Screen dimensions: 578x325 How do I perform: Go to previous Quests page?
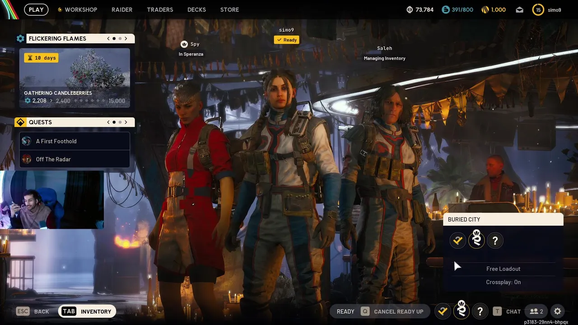click(108, 122)
